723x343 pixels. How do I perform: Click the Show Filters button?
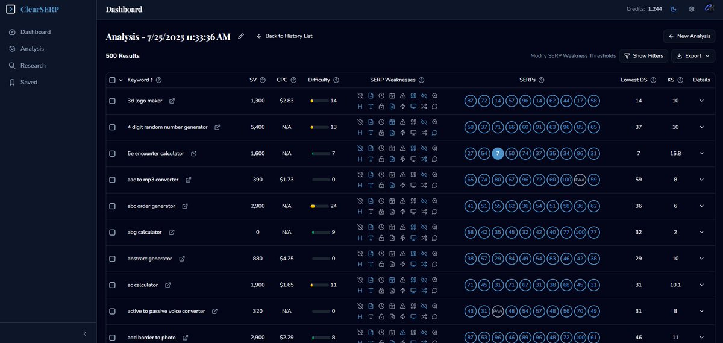[643, 55]
